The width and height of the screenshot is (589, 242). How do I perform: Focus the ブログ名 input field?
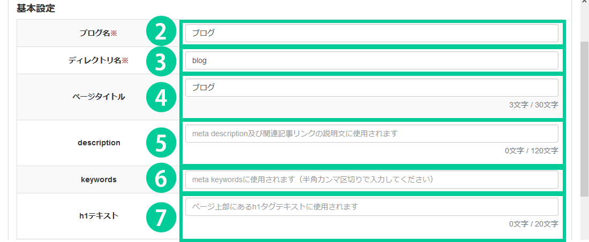pyautogui.click(x=372, y=33)
